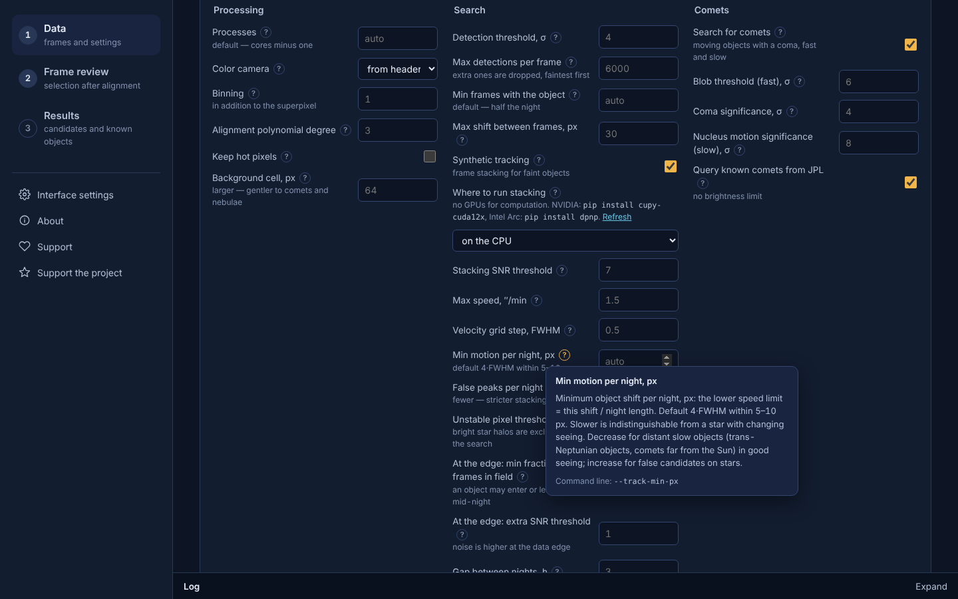The image size is (958, 599).
Task: Show Keep hot pixels help tooltip
Action: [286, 156]
